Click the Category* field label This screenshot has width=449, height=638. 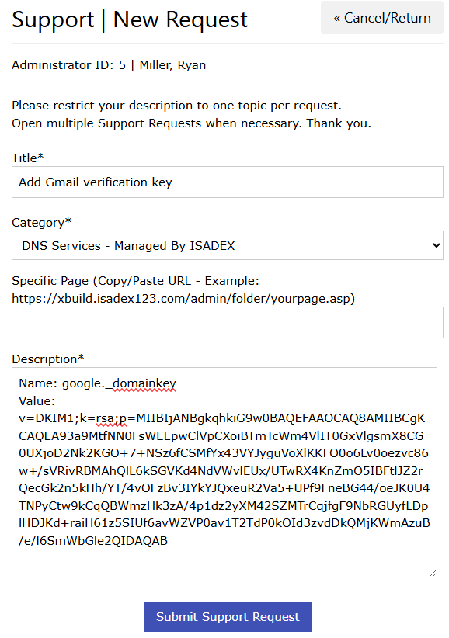41,223
